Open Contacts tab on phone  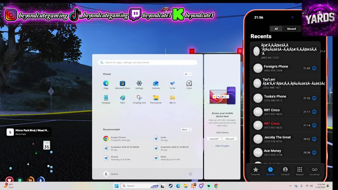[285, 171]
